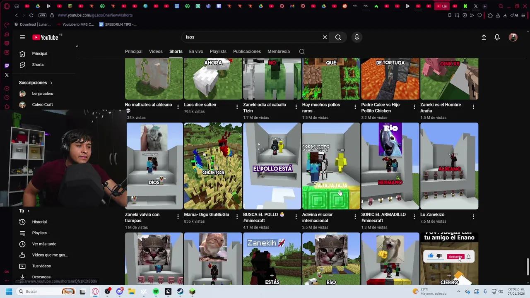Search within the channel using the magnifier icon
This screenshot has width=530, height=298.
tap(302, 52)
